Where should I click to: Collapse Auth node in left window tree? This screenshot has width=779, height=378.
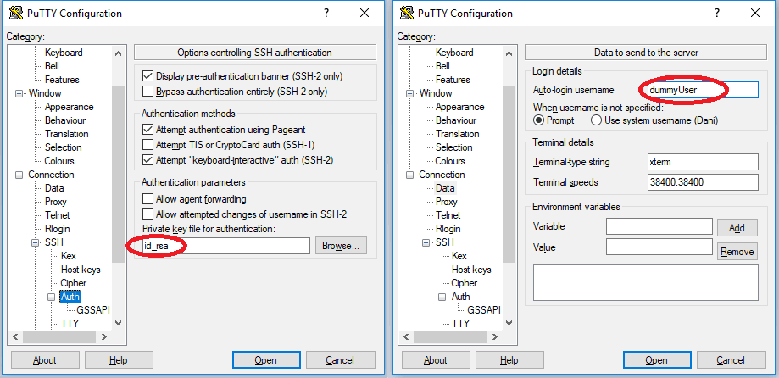point(51,297)
